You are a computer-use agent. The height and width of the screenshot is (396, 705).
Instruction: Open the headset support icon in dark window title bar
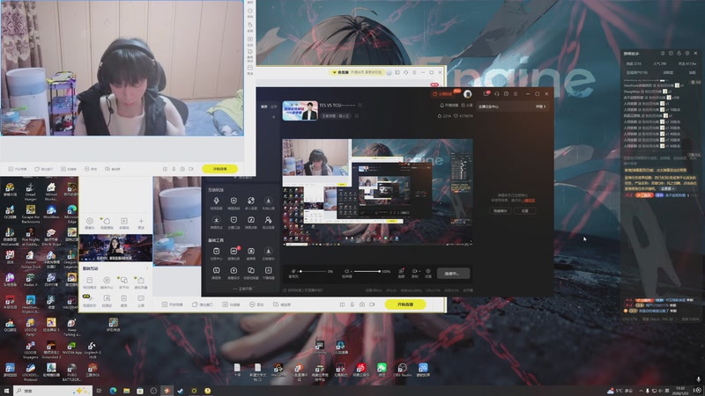[x=496, y=94]
